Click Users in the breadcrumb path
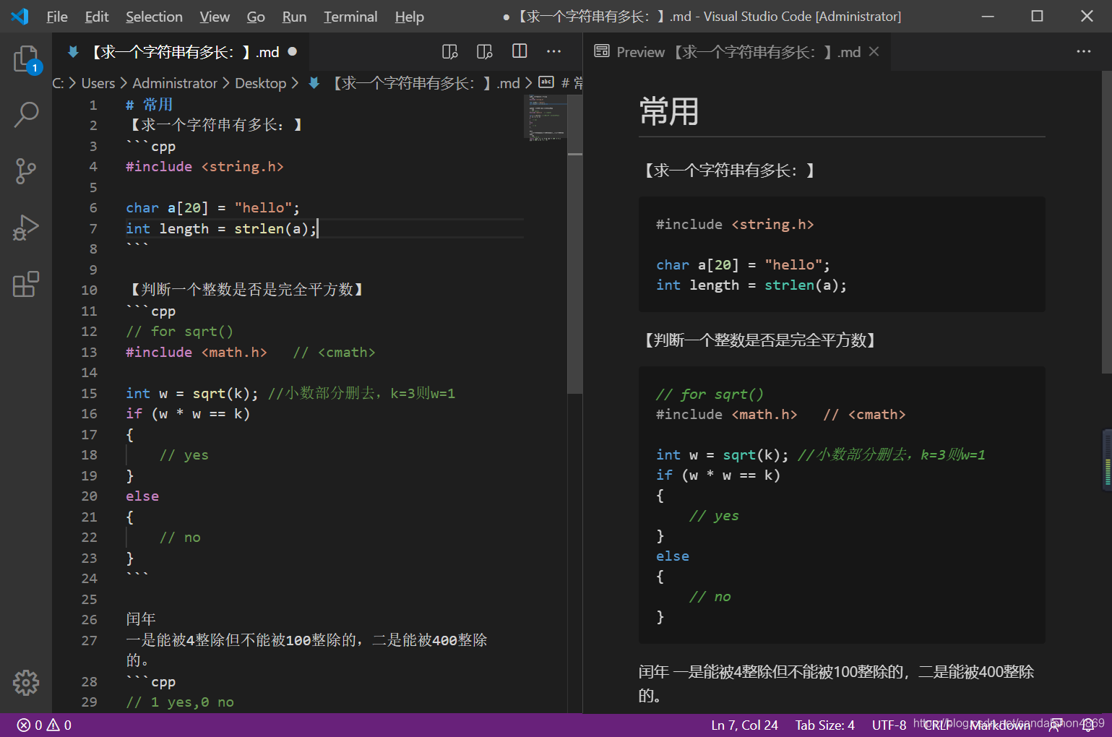1112x737 pixels. (98, 83)
